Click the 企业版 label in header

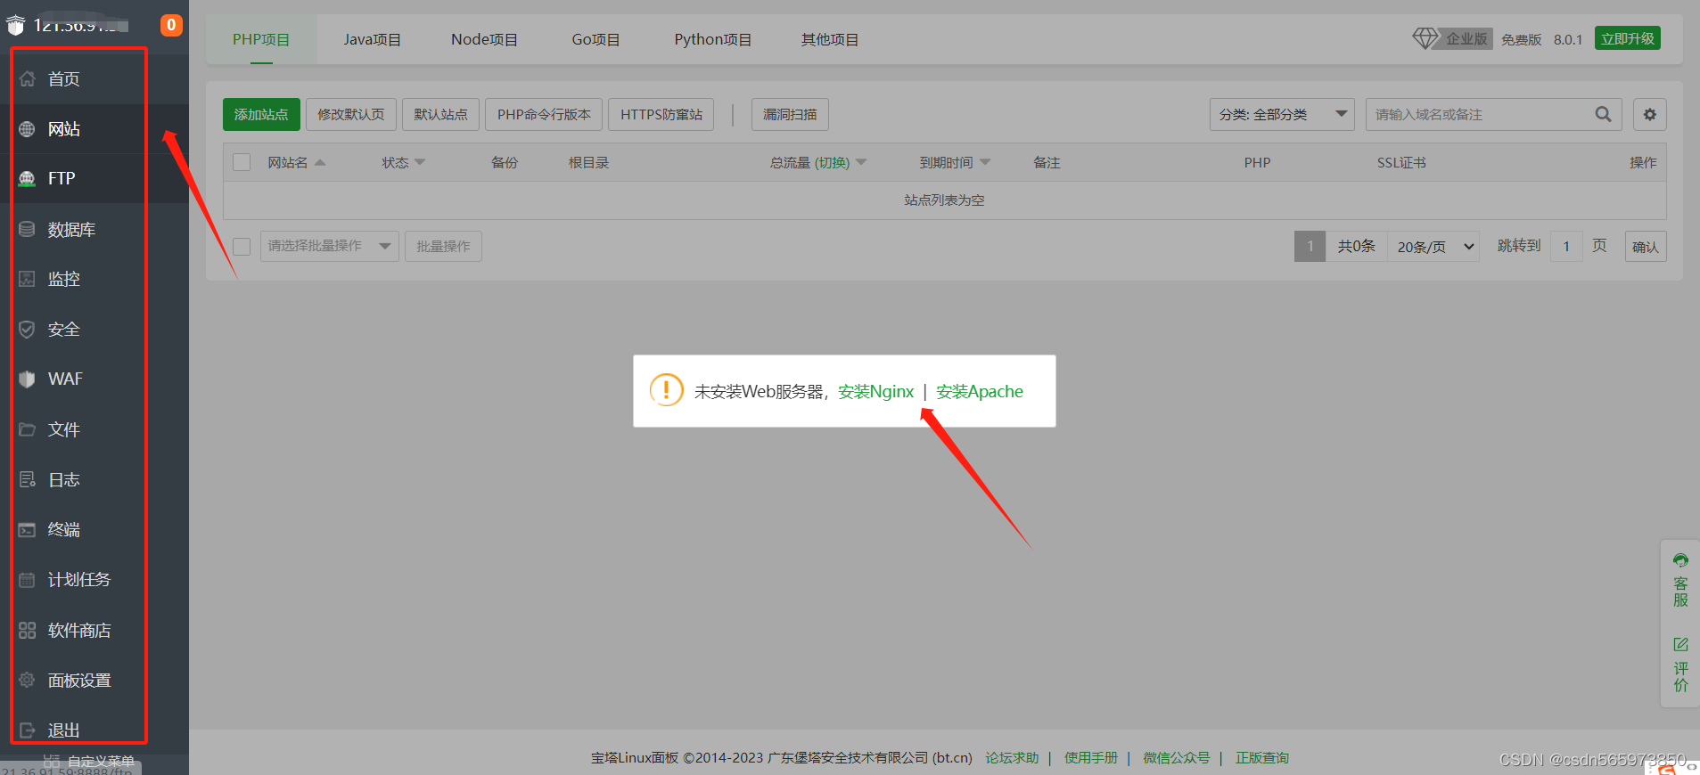point(1466,38)
